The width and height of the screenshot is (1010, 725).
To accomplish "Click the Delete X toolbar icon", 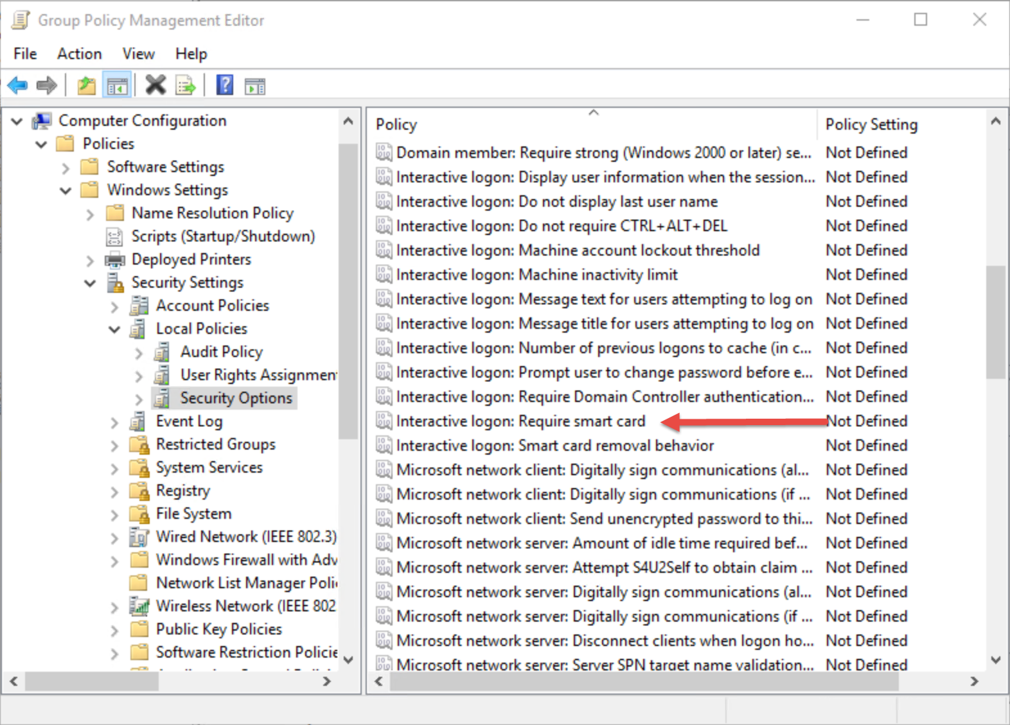I will tap(155, 85).
